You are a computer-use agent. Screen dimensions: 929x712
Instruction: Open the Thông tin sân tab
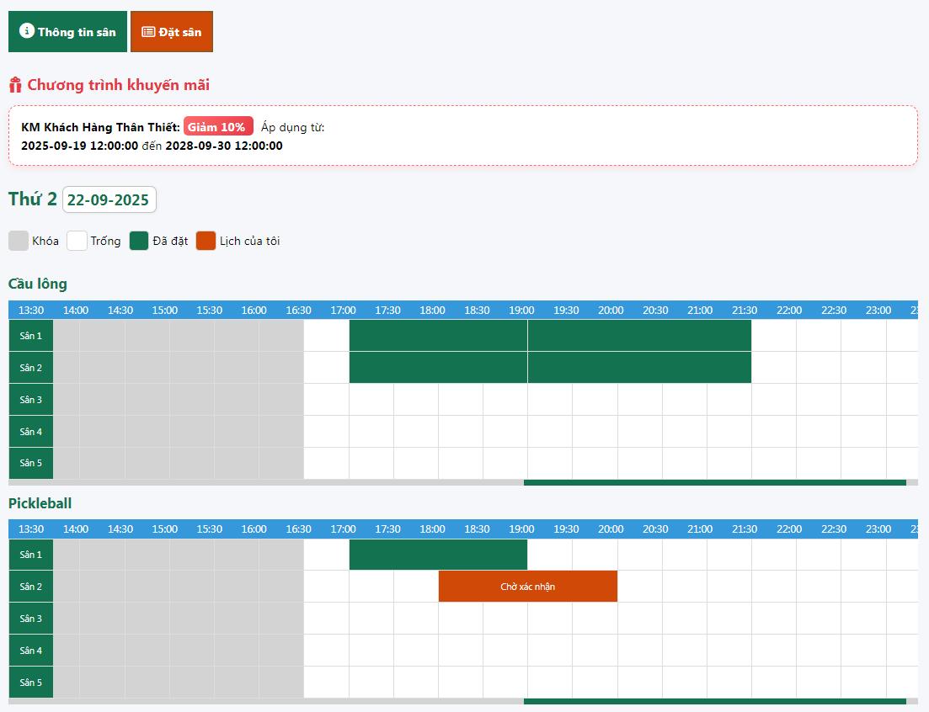(67, 32)
